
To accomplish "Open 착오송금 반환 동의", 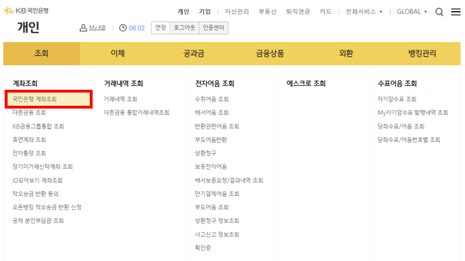I will click(35, 194).
